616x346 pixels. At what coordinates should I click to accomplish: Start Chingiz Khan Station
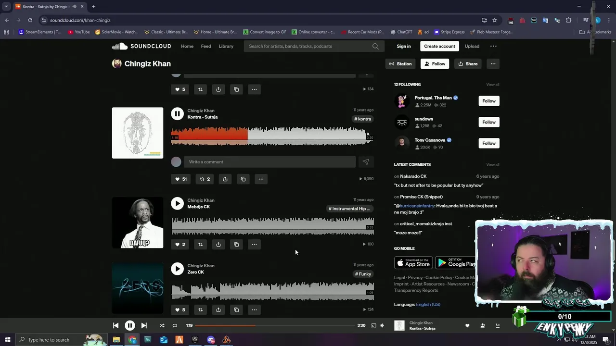coord(400,64)
